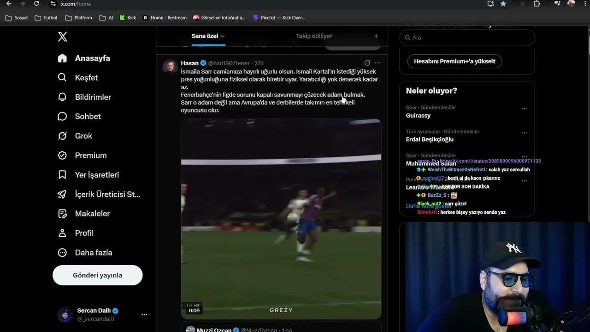Screen dimensions: 590x332
Task: Open the Görsel ve fotoğraf bookmark
Action: (219, 18)
